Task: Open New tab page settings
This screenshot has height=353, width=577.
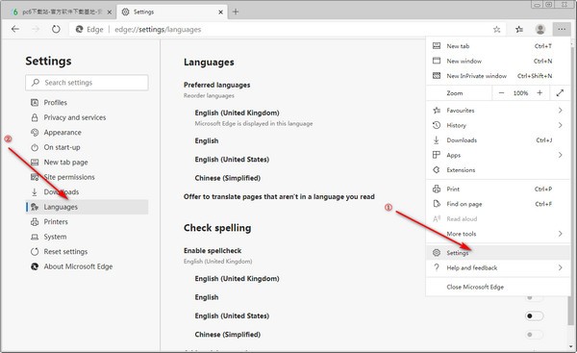Action: pos(87,162)
